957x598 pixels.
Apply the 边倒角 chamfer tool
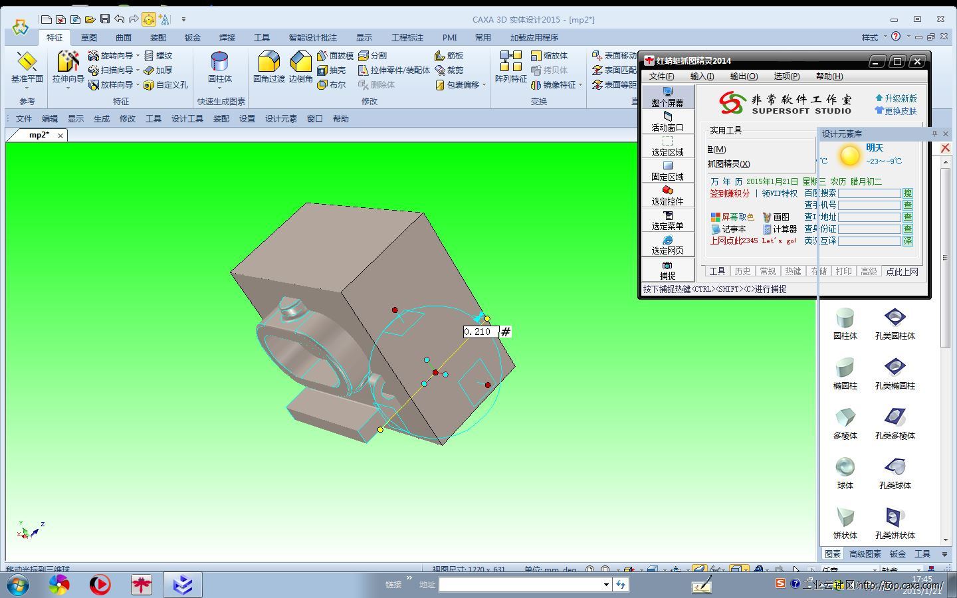click(300, 67)
